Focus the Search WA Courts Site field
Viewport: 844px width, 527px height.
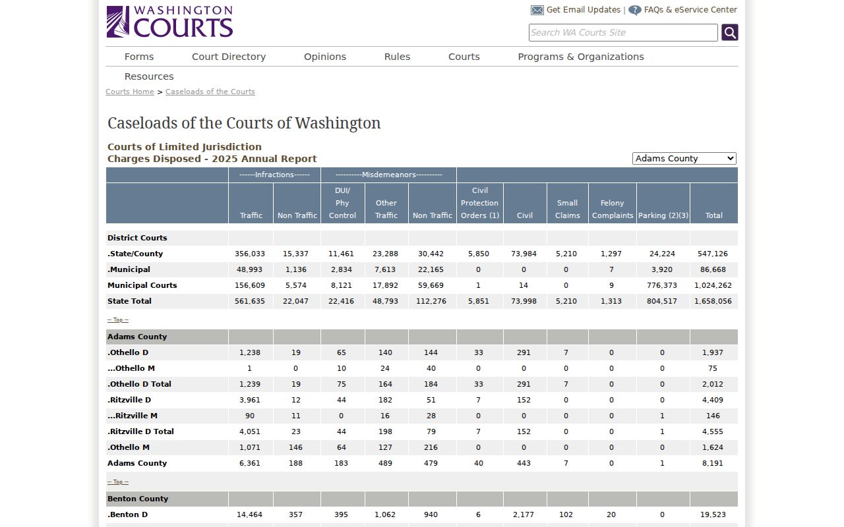(x=623, y=32)
